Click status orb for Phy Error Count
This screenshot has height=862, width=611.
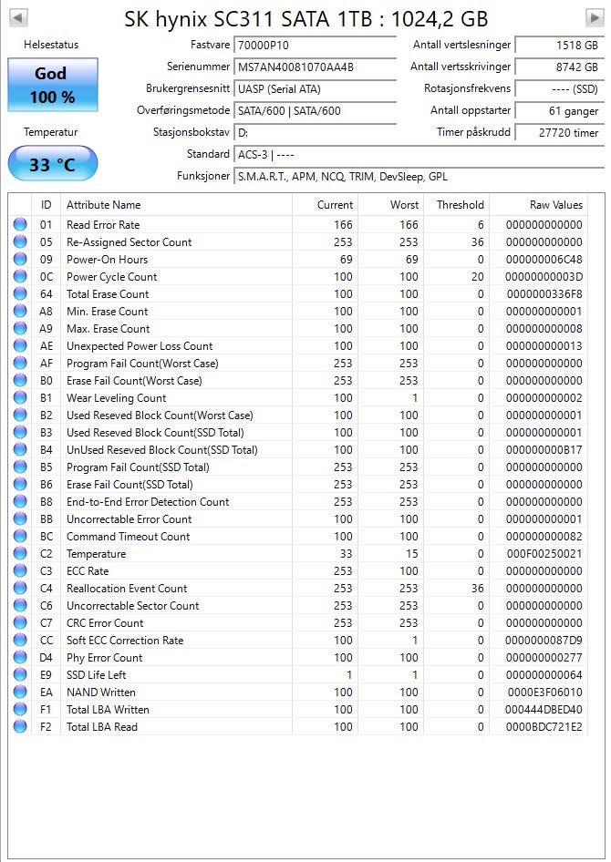point(20,658)
